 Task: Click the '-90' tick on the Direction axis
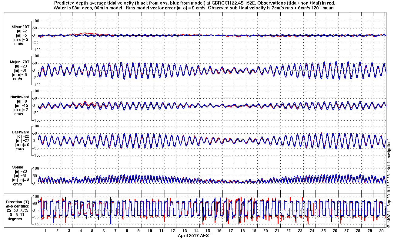click(36, 217)
